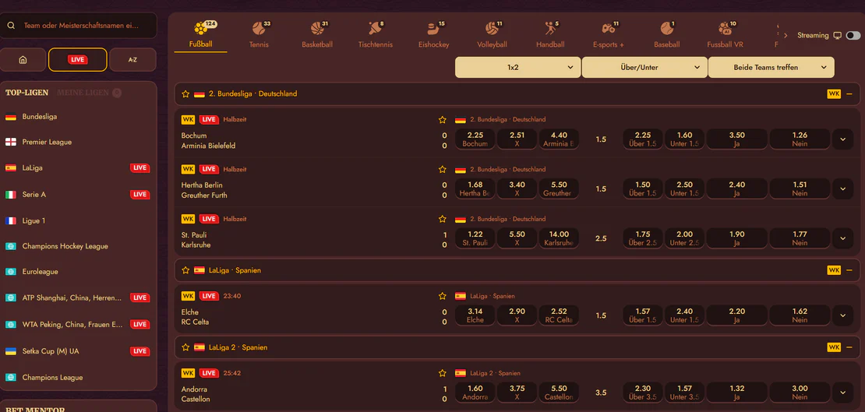Viewport: 865px width, 412px height.
Task: Open the Andorra vs Castellon match
Action: (x=196, y=394)
